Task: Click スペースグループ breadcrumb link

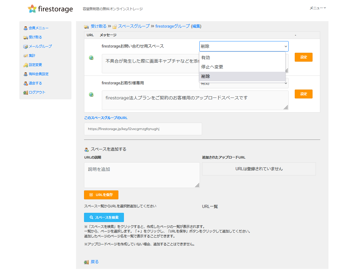Action: (134, 26)
